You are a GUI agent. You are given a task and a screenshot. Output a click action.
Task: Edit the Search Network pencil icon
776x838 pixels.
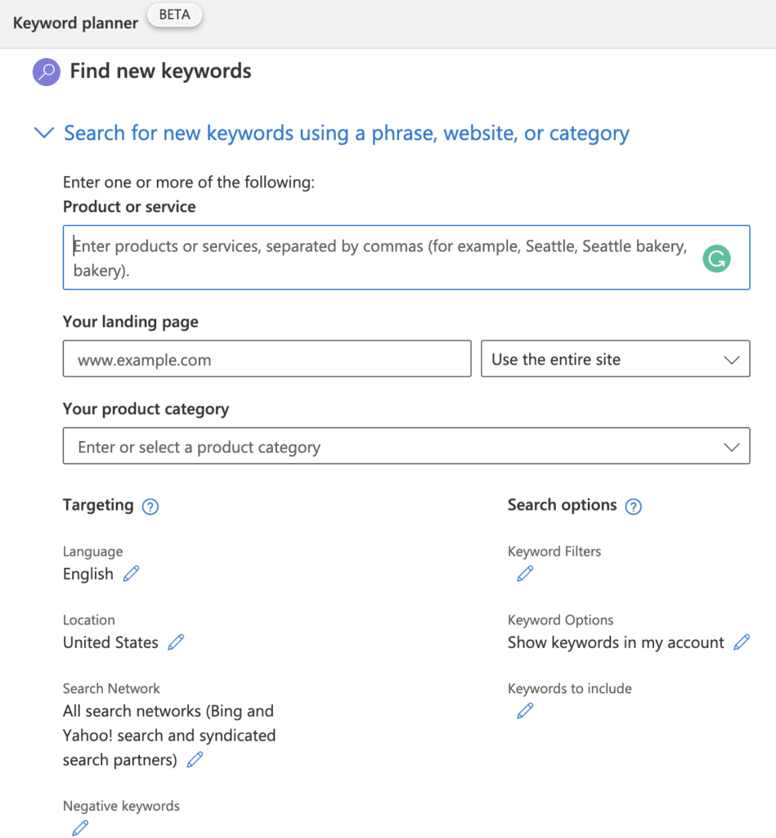[195, 759]
